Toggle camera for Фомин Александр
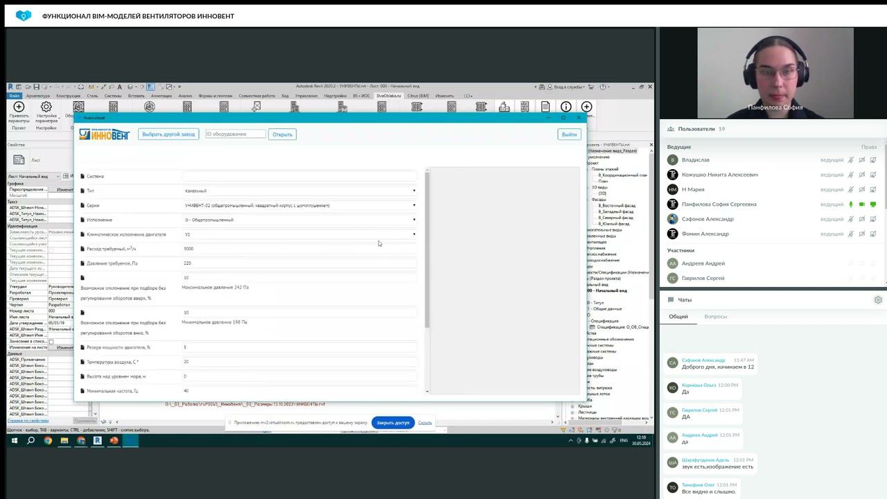Screen dimensions: 887x499 [x=862, y=234]
